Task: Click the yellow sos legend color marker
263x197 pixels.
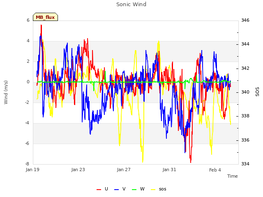Action: pos(153,190)
